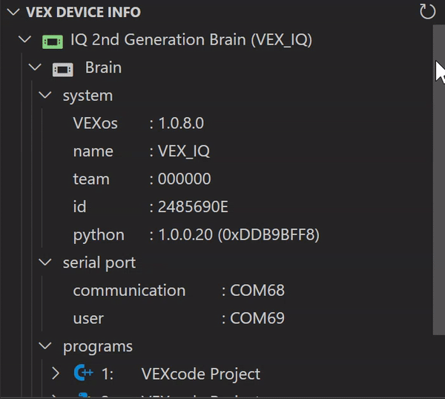Collapse the Brain tree node
445x399 pixels.
[x=34, y=68]
